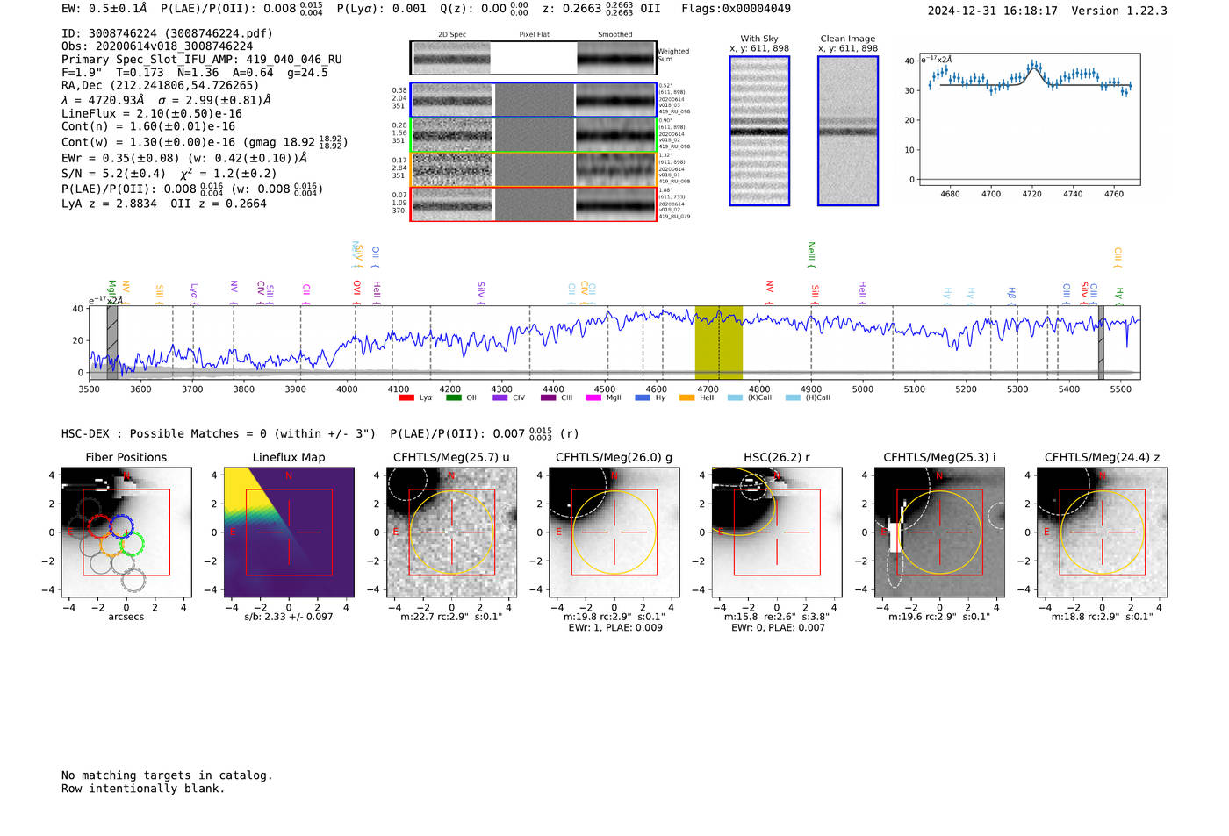
Task: Click the red dashed fiber circle
Action: (x=99, y=526)
